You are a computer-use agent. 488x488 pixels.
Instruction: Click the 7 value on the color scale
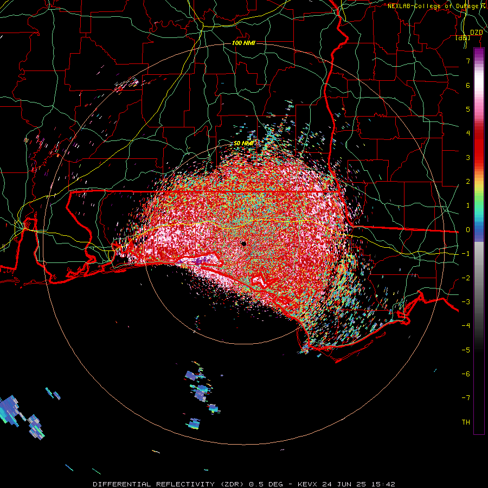coord(468,61)
